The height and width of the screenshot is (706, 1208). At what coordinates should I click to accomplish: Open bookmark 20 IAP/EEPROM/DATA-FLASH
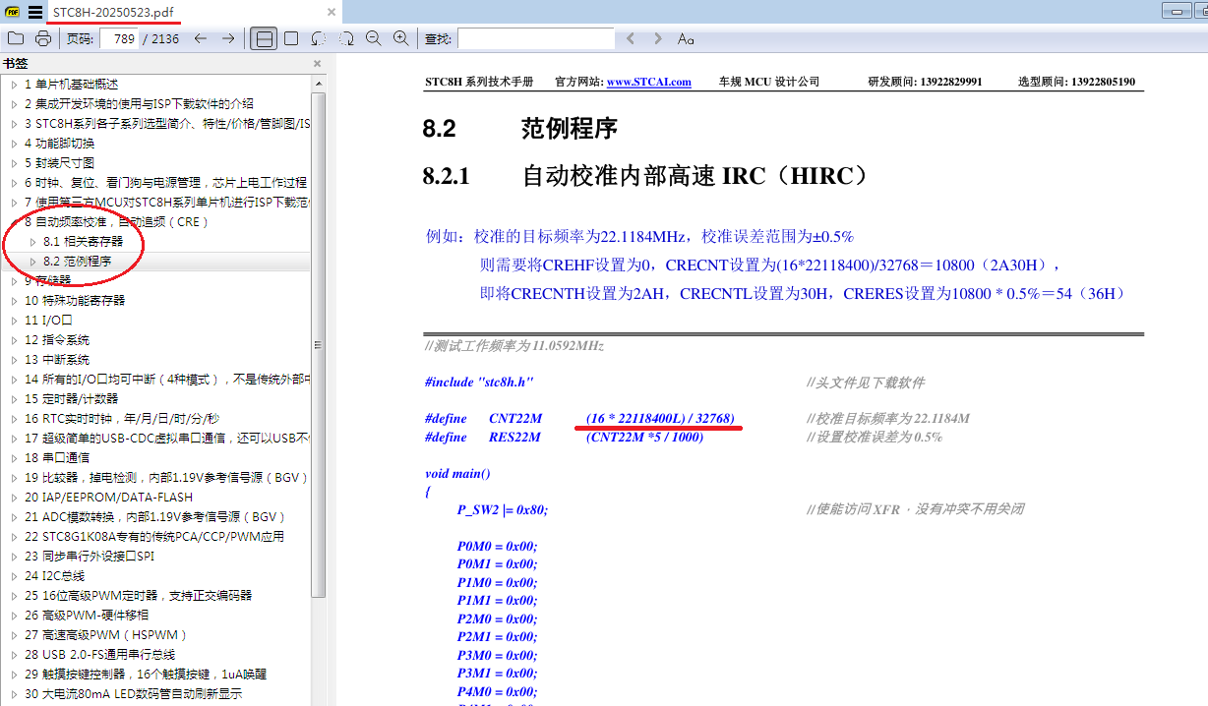coord(109,497)
